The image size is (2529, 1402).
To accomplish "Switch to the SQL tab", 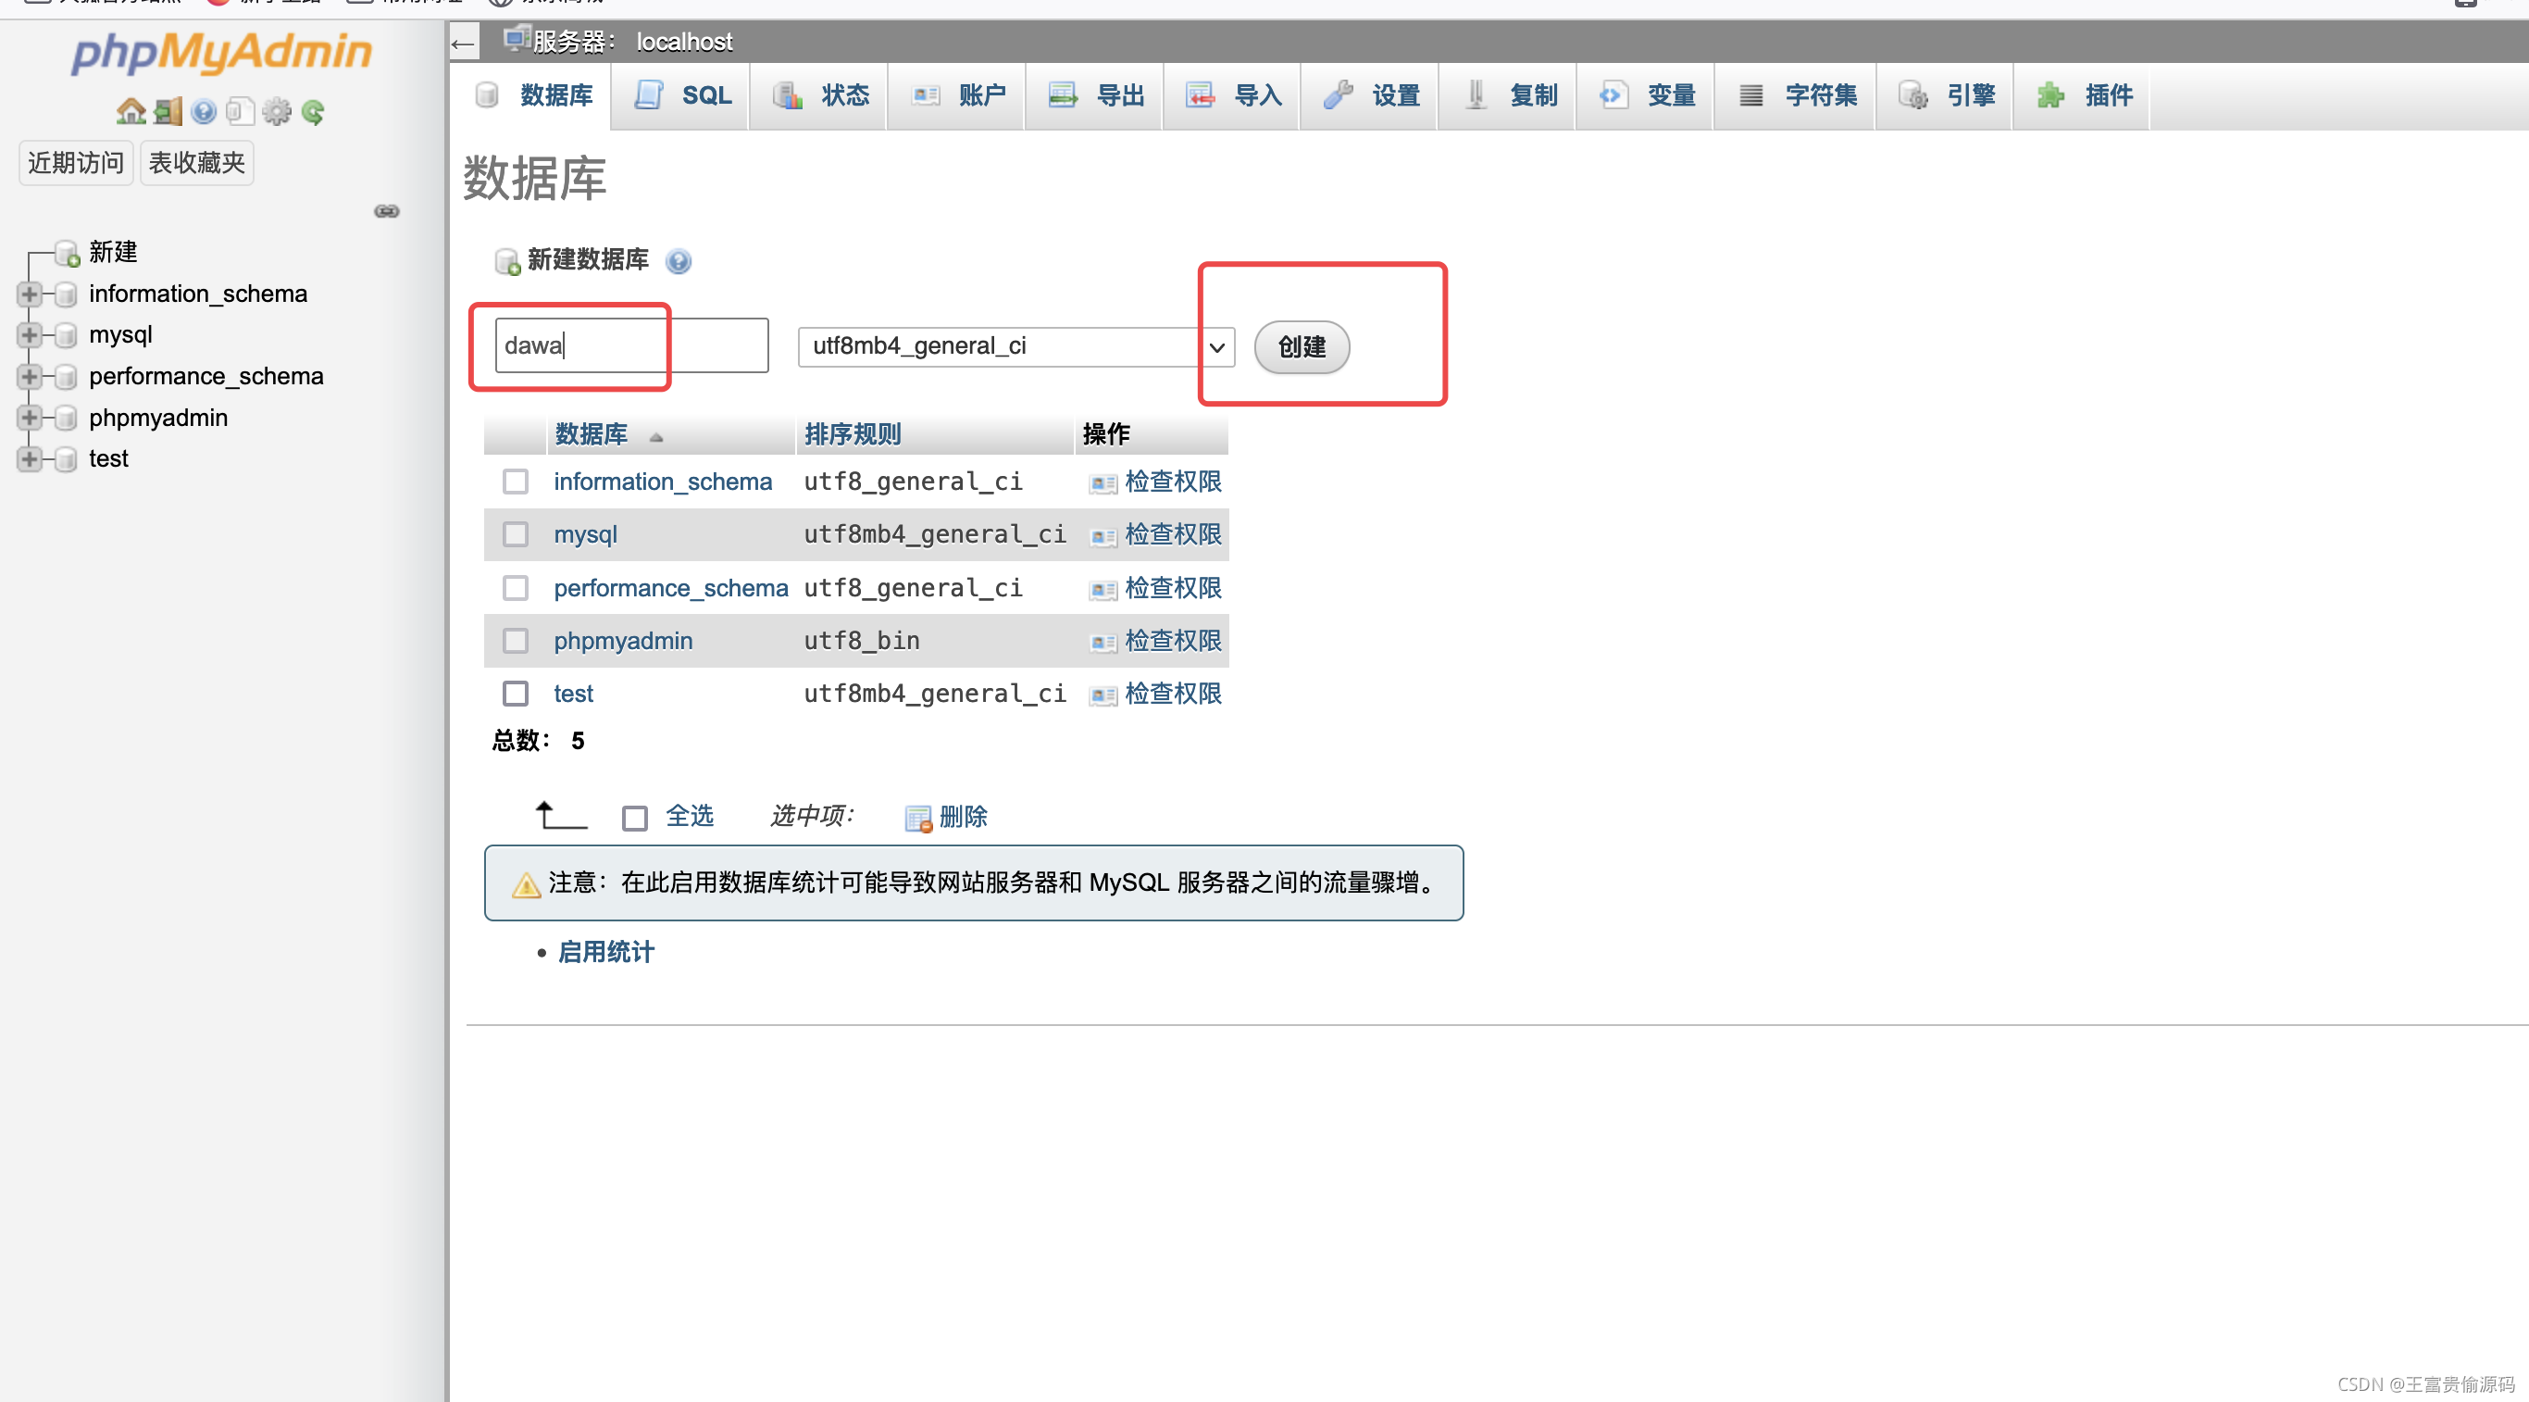I will pyautogui.click(x=682, y=95).
